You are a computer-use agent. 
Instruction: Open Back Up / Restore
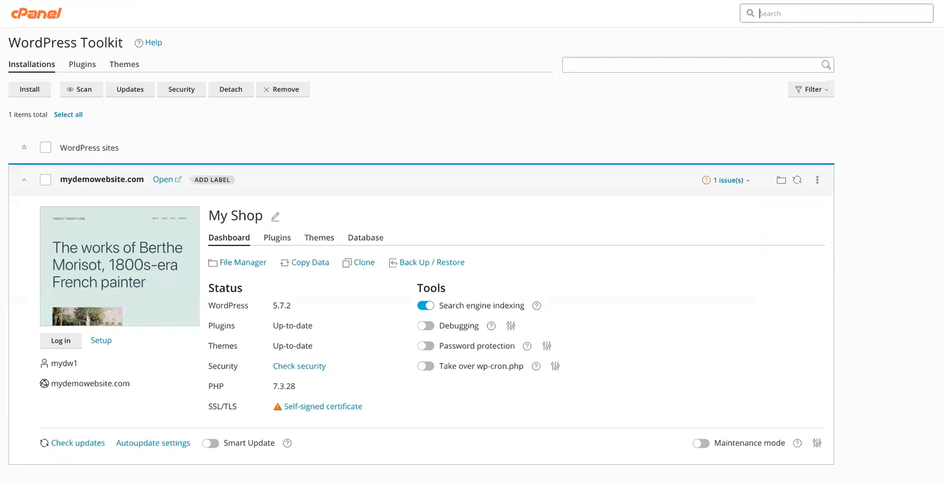tap(426, 262)
